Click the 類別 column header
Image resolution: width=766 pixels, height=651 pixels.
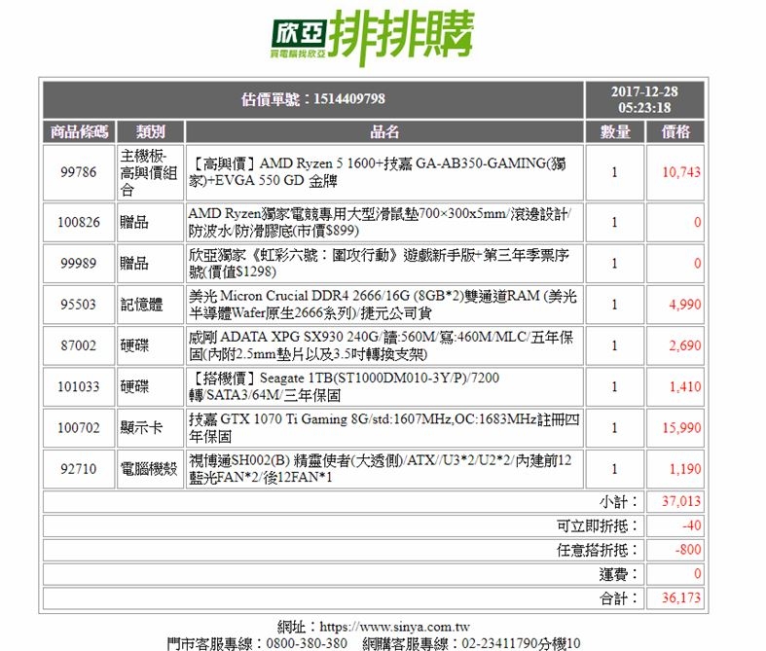pos(151,132)
